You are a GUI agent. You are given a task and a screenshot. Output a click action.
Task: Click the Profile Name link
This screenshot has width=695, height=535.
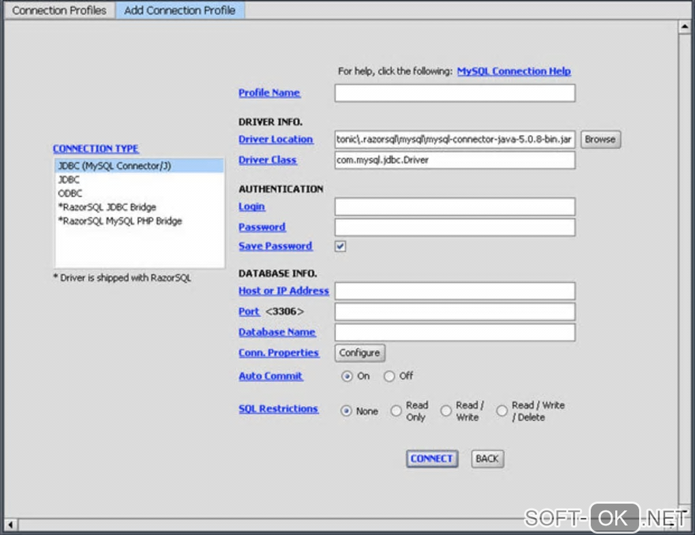(269, 93)
